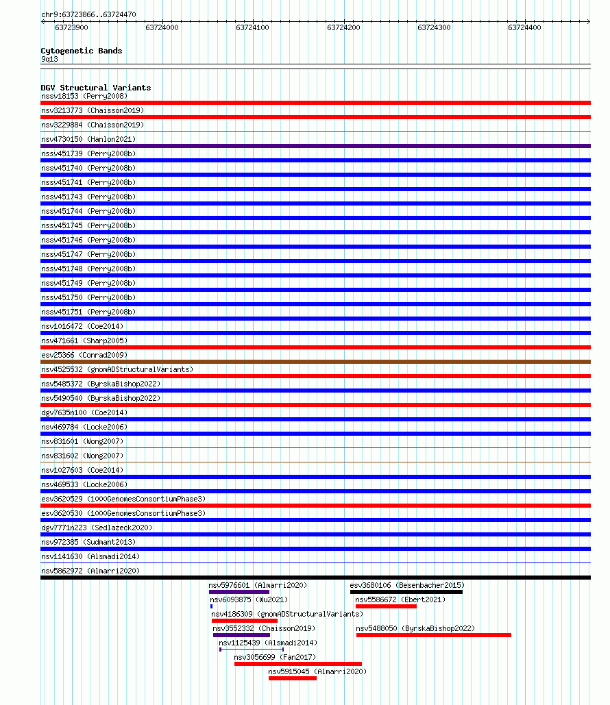Open nsv4730150 (Hanlon2021) variant details
The width and height of the screenshot is (610, 705).
click(88, 139)
